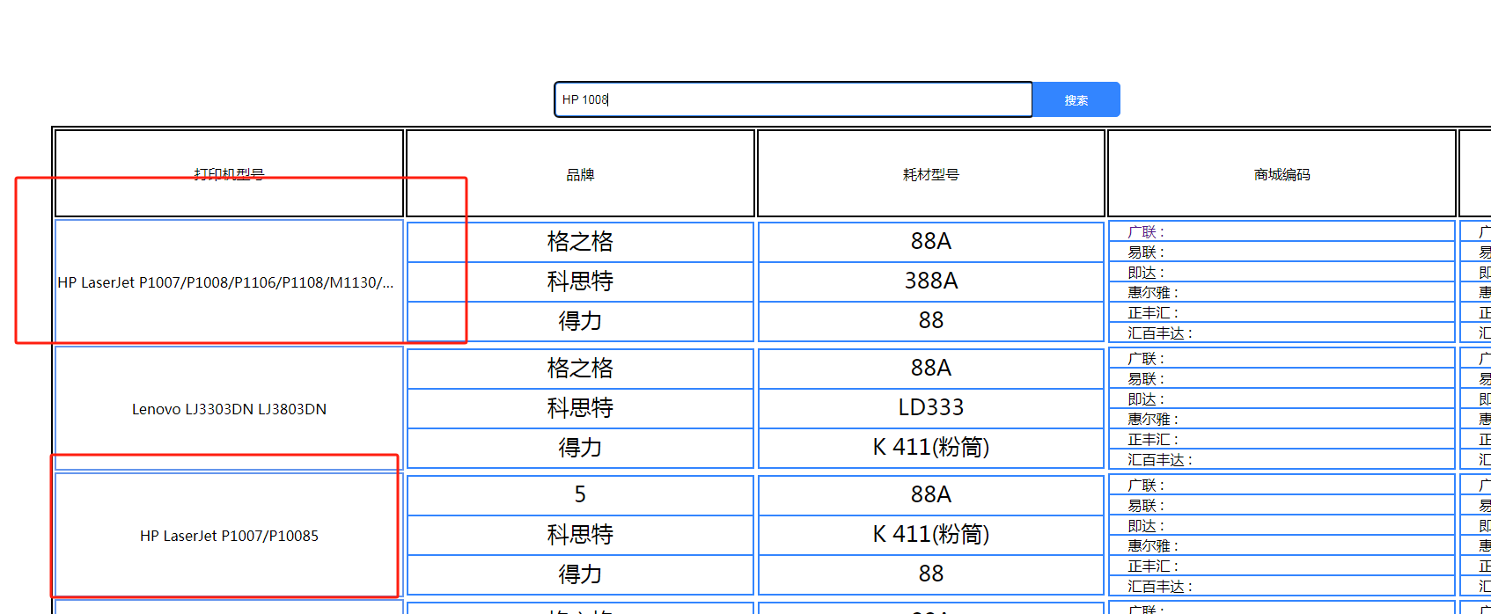Viewport: 1491px width, 614px height.
Task: Click 广联 mall code in the Lenovo row
Action: click(1282, 358)
